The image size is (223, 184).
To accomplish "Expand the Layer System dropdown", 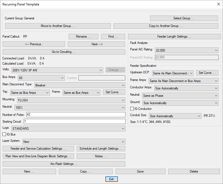I will 74,142.
